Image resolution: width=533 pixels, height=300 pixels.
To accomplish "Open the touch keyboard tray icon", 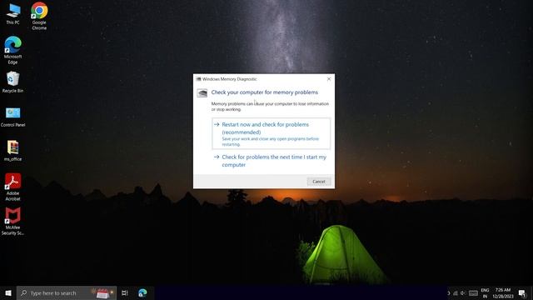I will point(473,293).
